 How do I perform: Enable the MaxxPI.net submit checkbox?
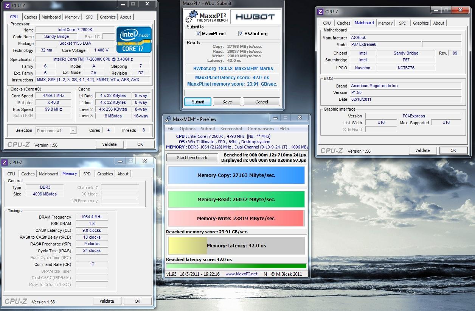pos(198,34)
